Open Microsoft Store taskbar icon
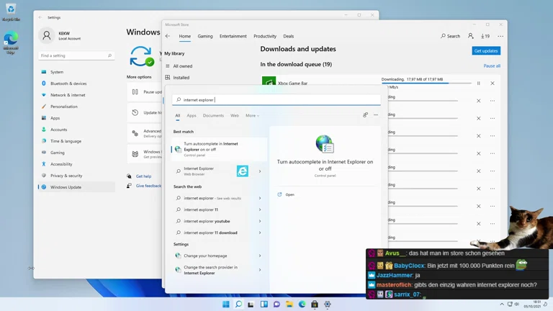Image resolution: width=553 pixels, height=311 pixels. tap(315, 305)
